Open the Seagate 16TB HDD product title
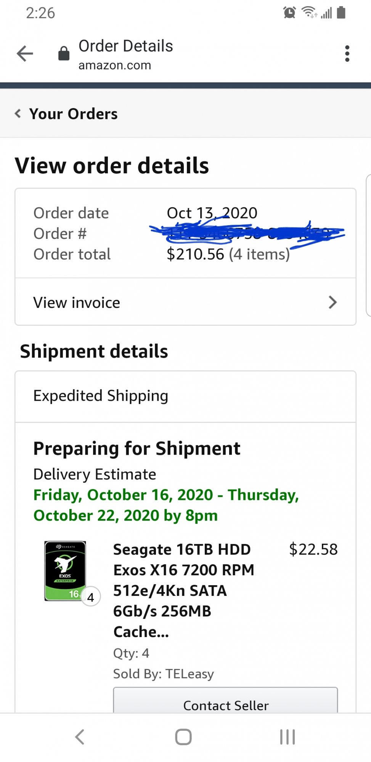The image size is (371, 762). (x=184, y=590)
